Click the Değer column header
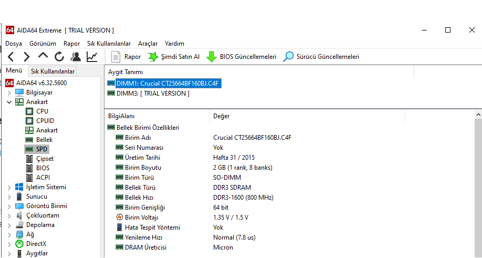The height and width of the screenshot is (258, 482). 307,116
